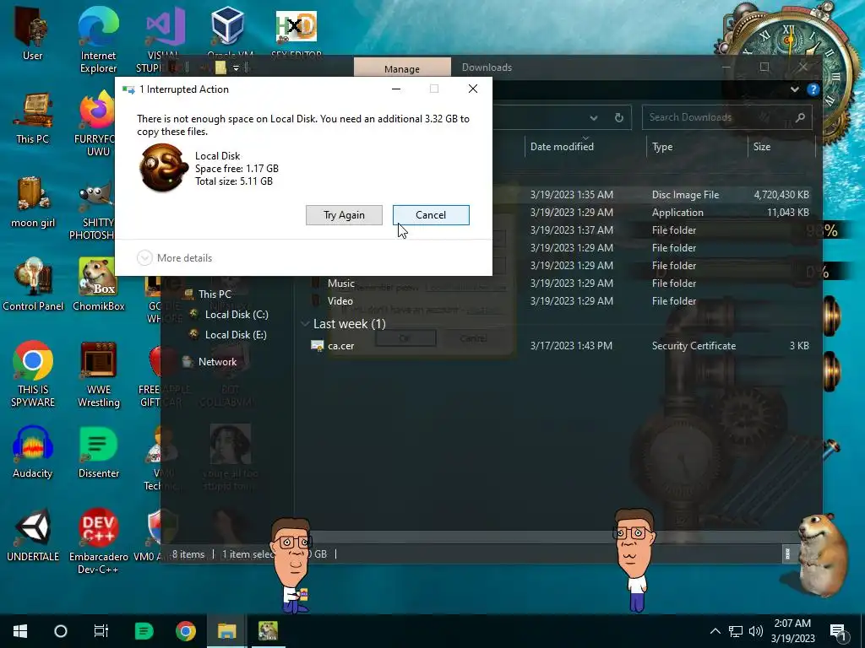This screenshot has width=865, height=648.
Task: Click the Windows Start button
Action: pos(20,631)
